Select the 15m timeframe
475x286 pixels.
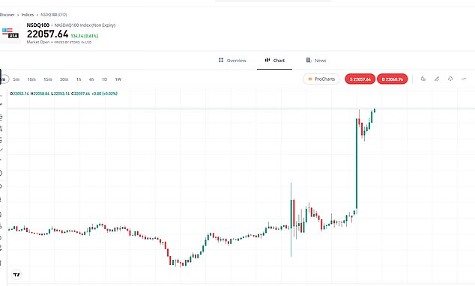click(x=48, y=79)
